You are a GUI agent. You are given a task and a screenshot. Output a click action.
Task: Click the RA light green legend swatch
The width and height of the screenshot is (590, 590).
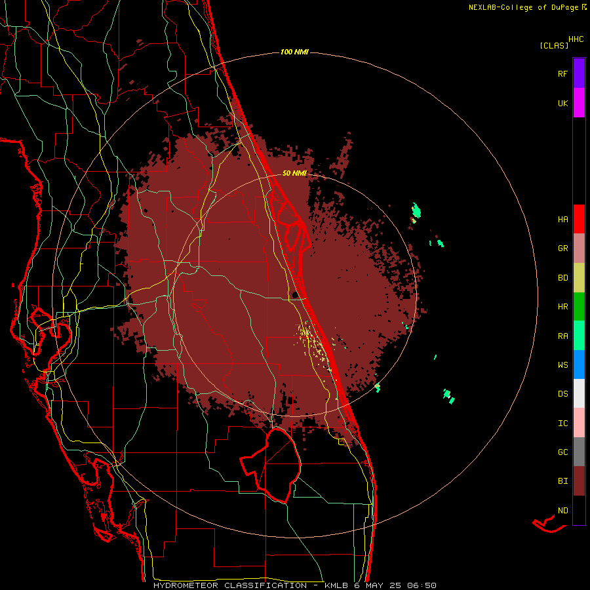[x=579, y=336]
